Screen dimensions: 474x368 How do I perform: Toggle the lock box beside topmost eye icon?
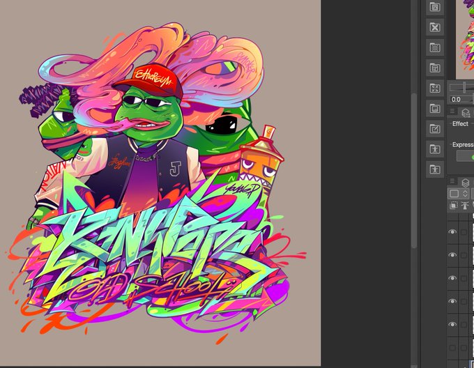pyautogui.click(x=464, y=232)
